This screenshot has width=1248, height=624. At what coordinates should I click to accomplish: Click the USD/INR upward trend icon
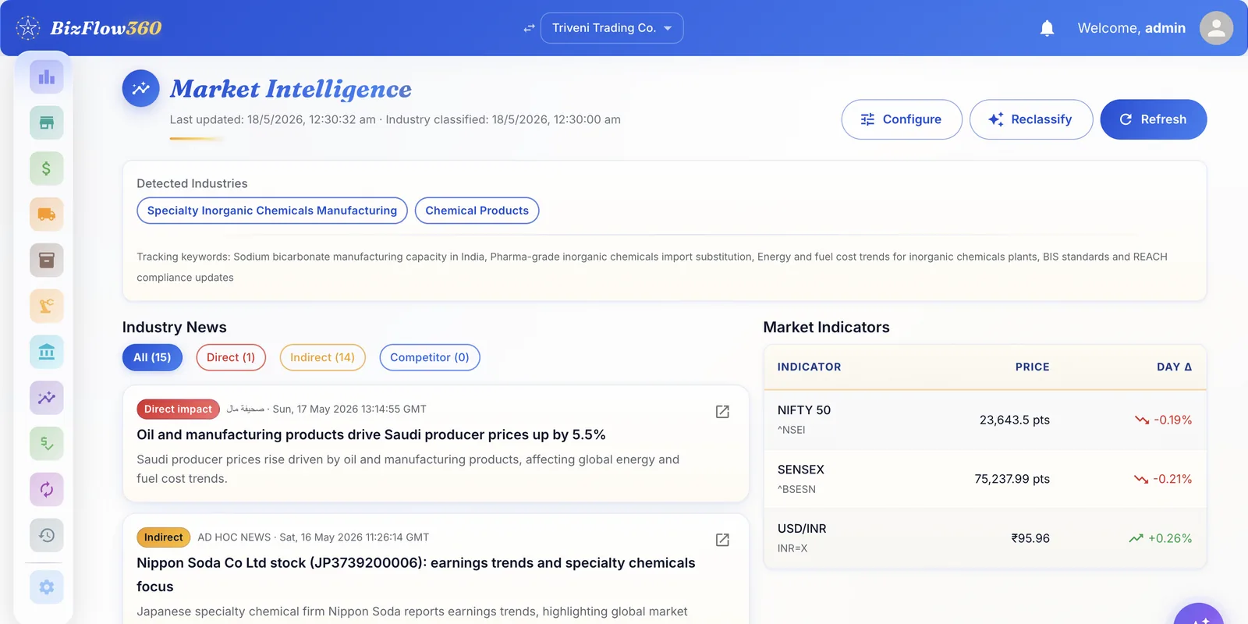point(1136,538)
